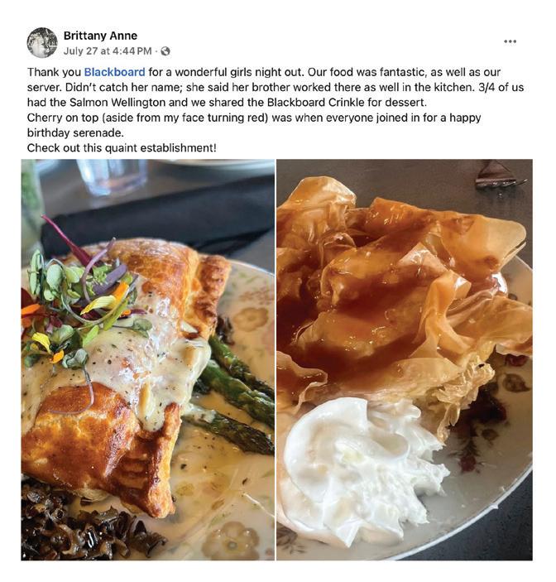Click the fork in the dessert photo corner
The width and height of the screenshot is (556, 582).
(499, 175)
